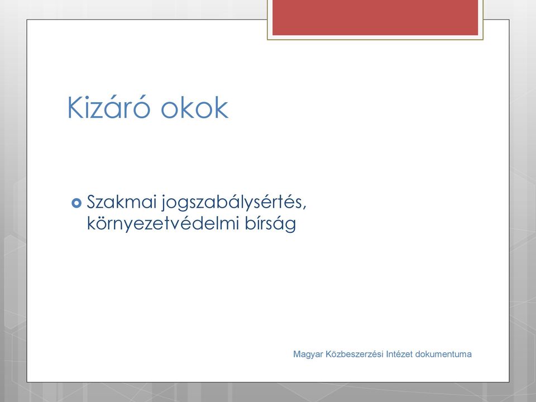This screenshot has height=402, width=536.
Task: Click the gray background right of slide
Action: point(523,205)
